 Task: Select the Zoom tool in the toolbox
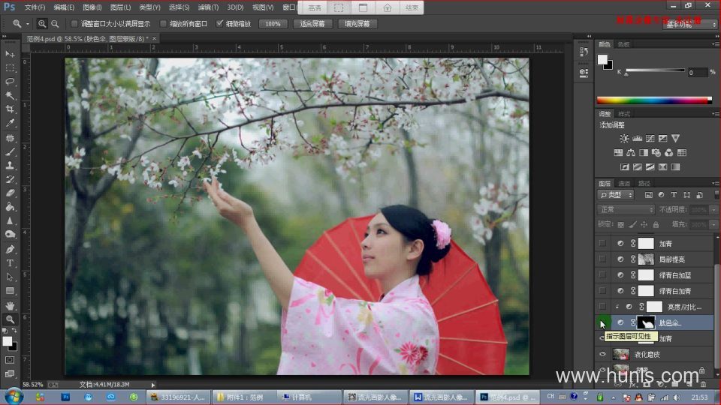click(10, 319)
